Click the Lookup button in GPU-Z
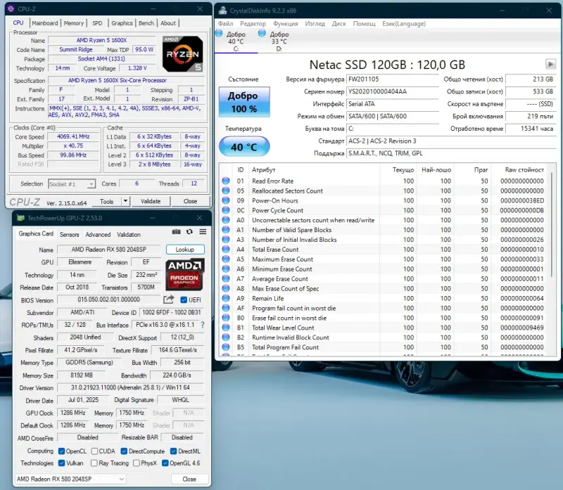This screenshot has width=563, height=490. coord(185,250)
